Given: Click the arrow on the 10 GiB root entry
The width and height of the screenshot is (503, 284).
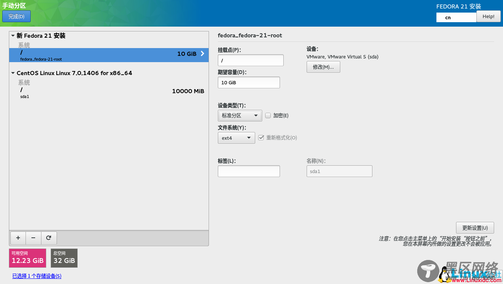Looking at the screenshot, I should coord(202,54).
